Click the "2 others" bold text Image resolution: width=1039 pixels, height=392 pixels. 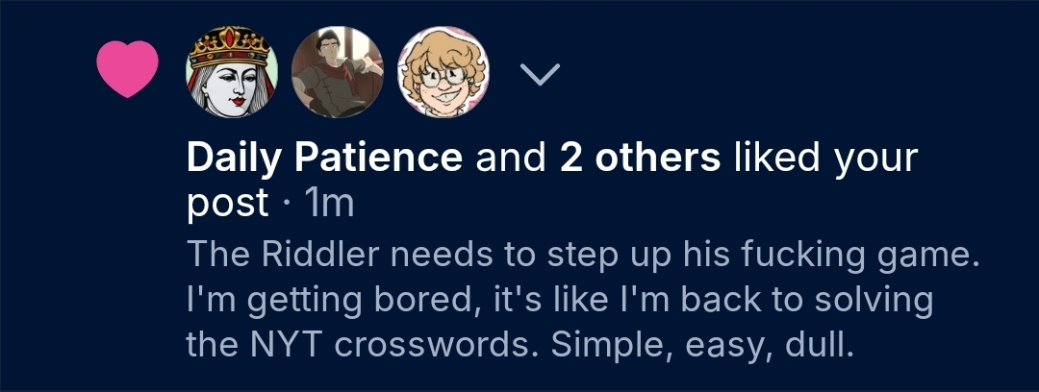tap(640, 159)
